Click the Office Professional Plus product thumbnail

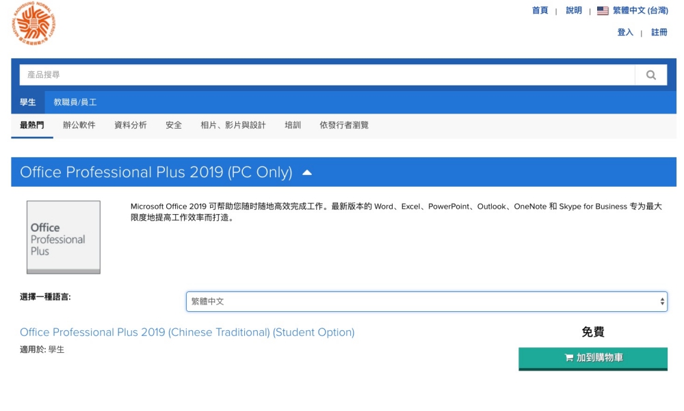(64, 237)
